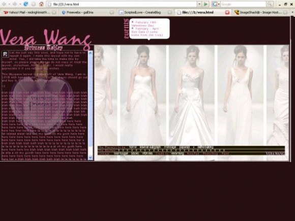Open the Back button history dropdown
295x221 pixels.
(x=9, y=4)
